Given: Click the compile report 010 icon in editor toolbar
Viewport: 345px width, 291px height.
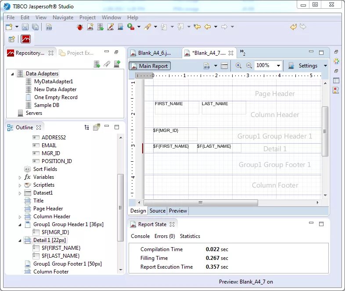Looking at the screenshot, I should click(207, 66).
